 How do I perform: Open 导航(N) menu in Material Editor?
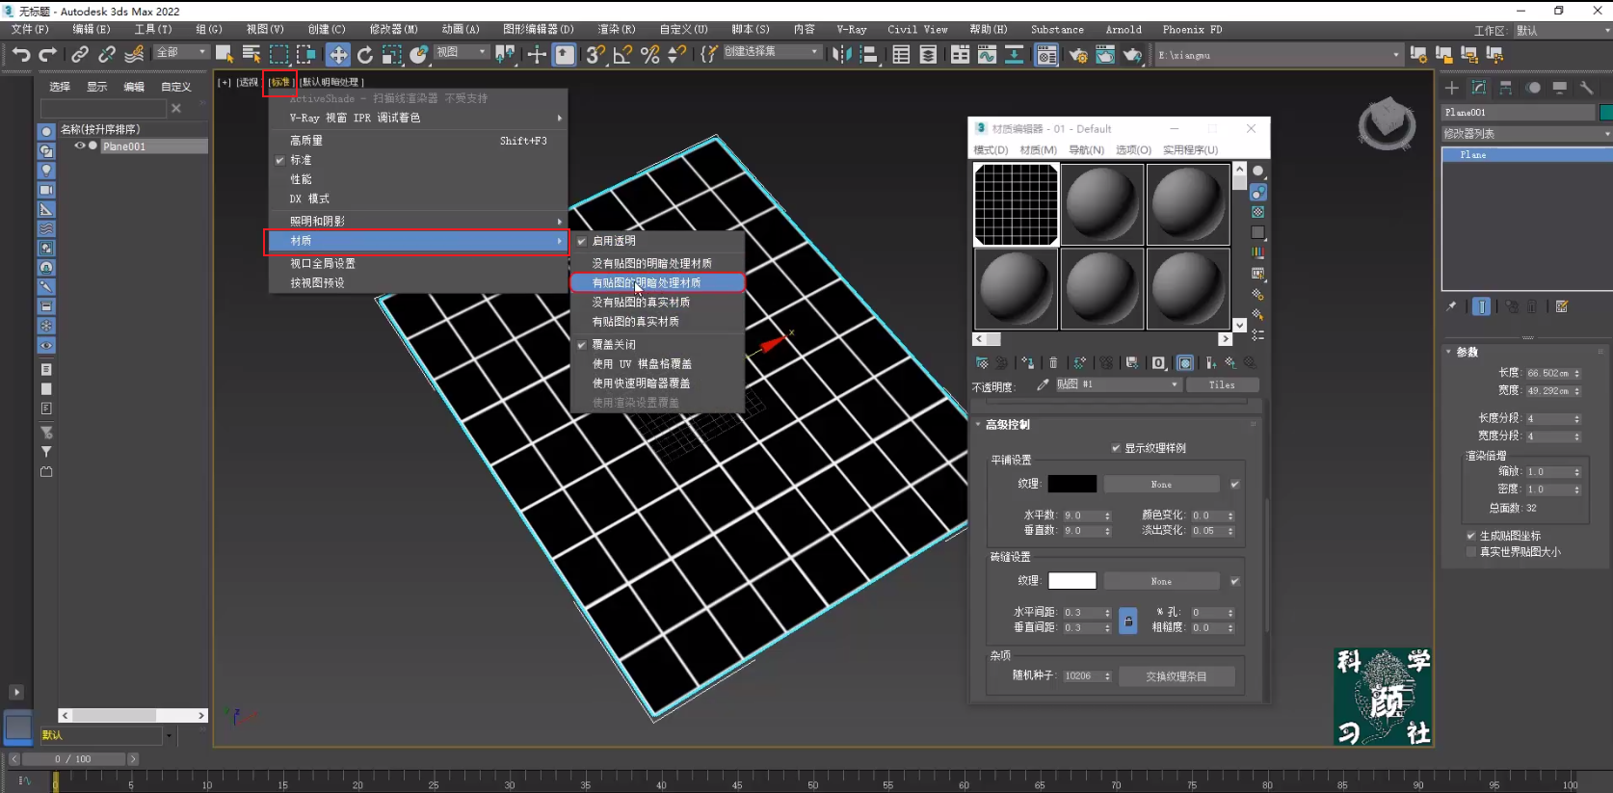click(x=1086, y=150)
